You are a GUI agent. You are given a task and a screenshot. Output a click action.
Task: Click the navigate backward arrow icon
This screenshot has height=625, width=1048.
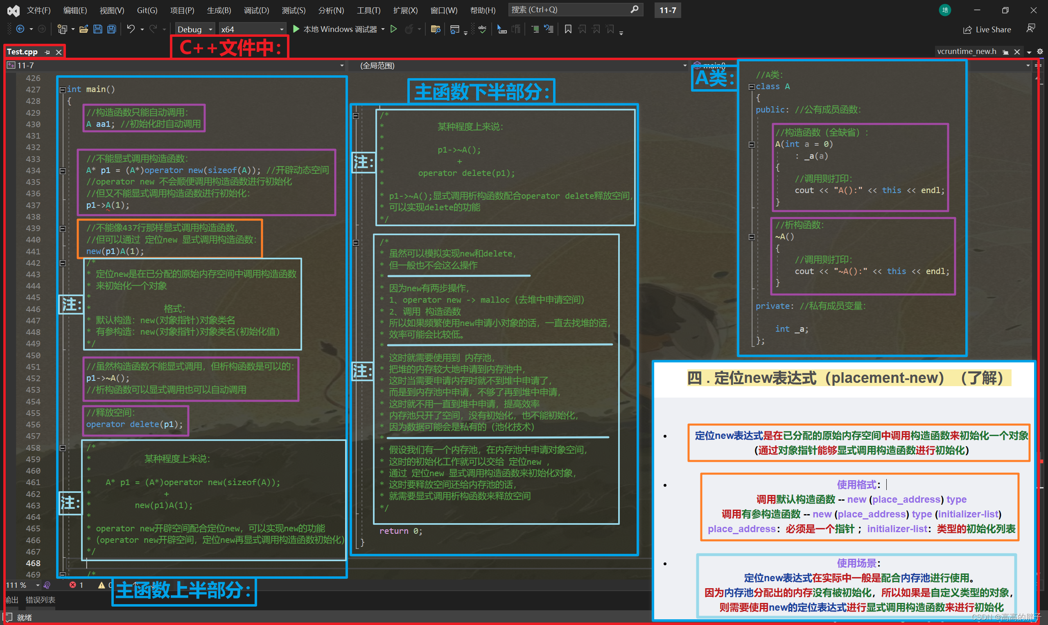point(20,29)
